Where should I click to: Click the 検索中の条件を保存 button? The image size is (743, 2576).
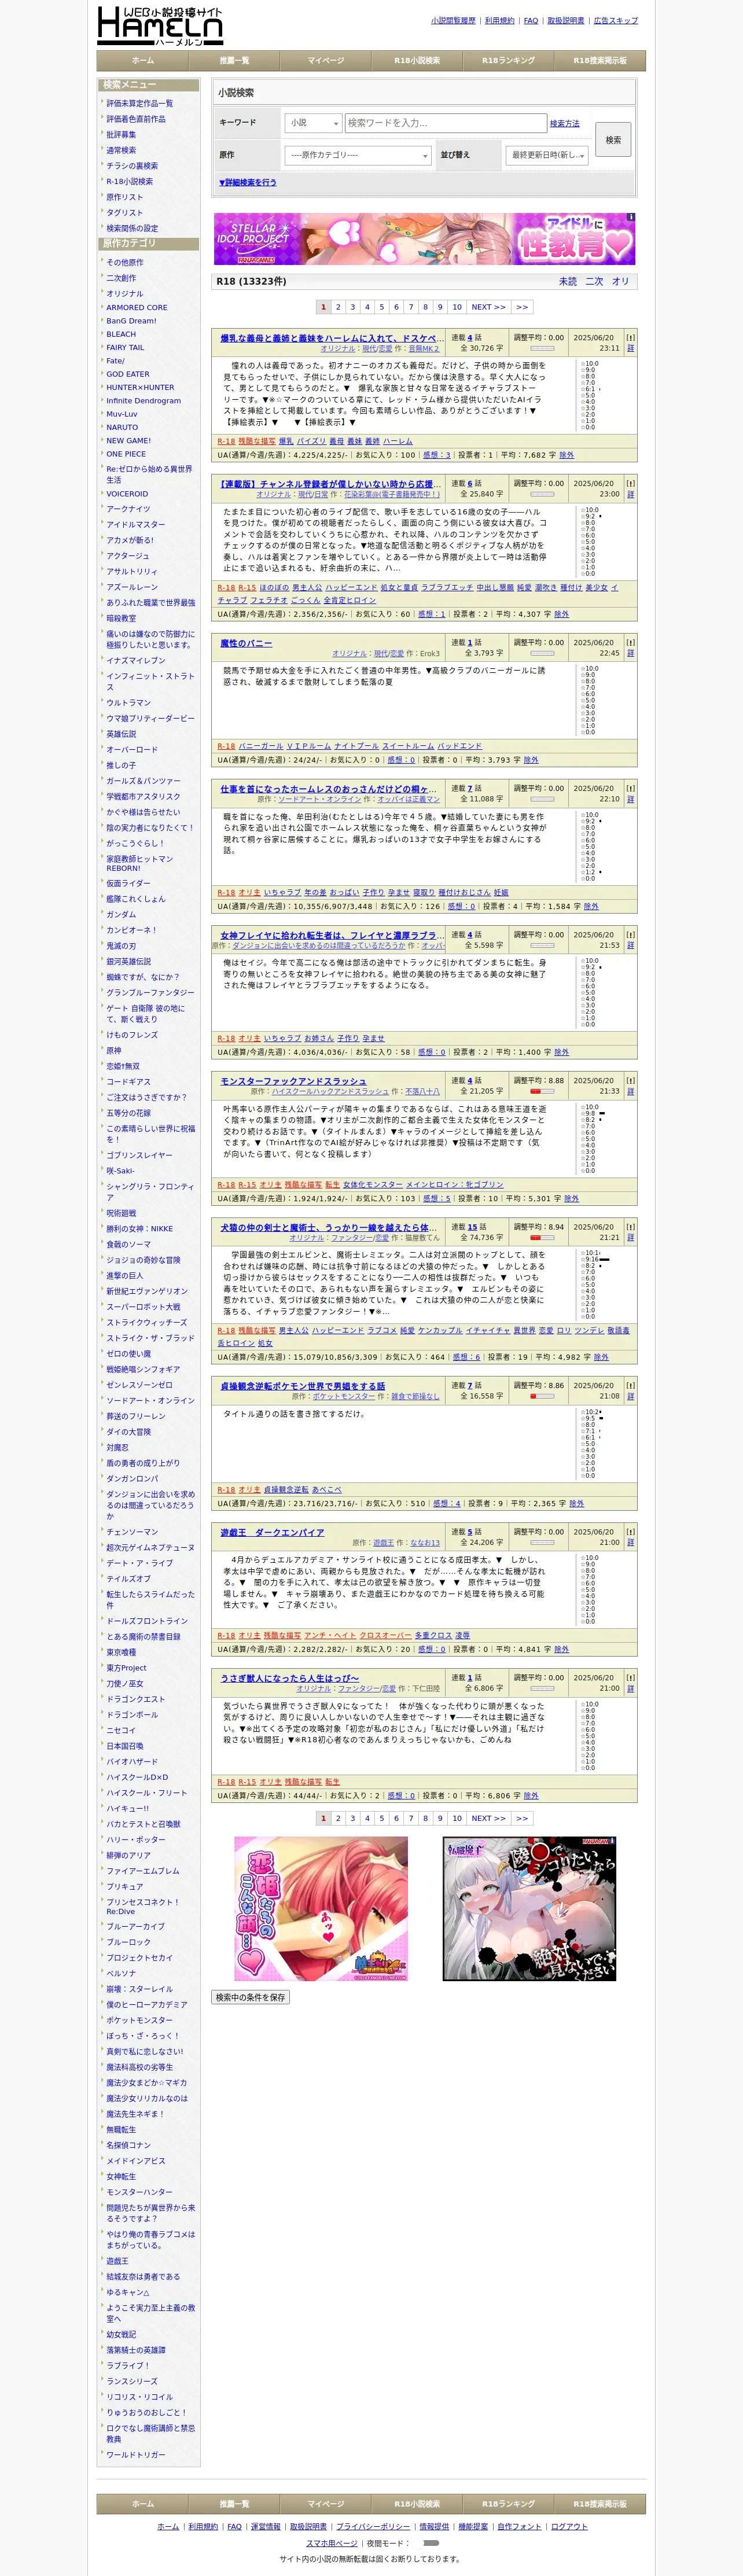[251, 1997]
